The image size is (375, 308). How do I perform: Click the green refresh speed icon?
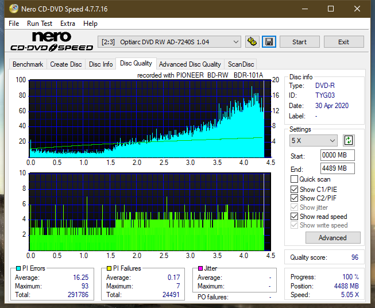[349, 140]
